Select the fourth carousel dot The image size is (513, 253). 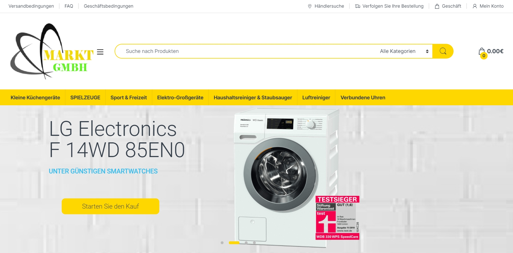point(254,243)
